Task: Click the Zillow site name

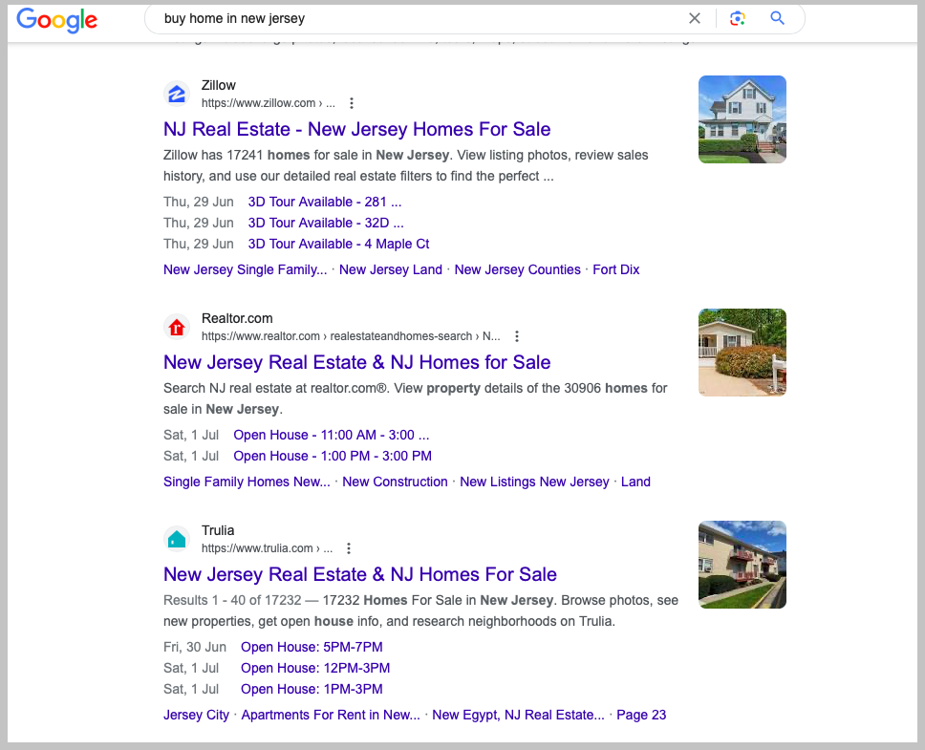Action: [x=218, y=85]
